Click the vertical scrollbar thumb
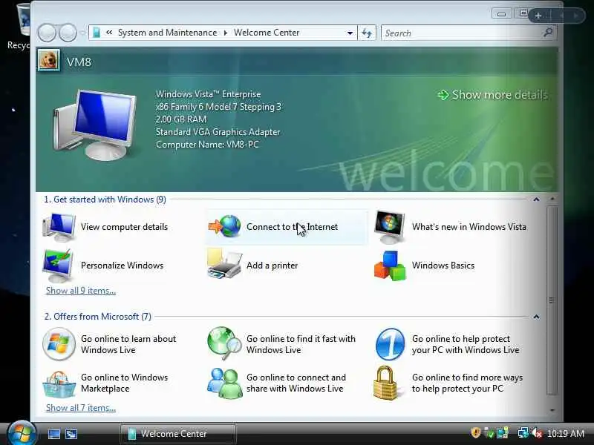This screenshot has height=445, width=594. point(552,300)
